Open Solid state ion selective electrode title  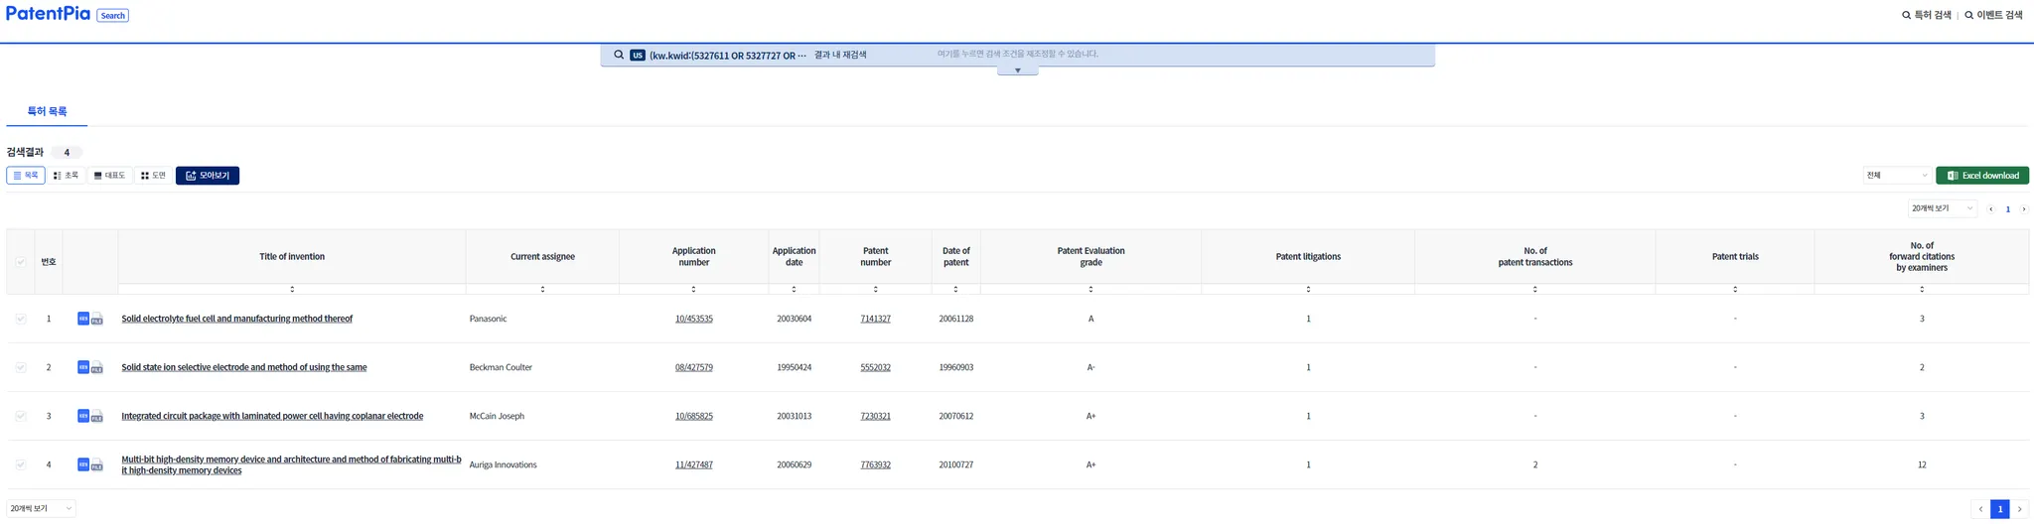pos(244,367)
